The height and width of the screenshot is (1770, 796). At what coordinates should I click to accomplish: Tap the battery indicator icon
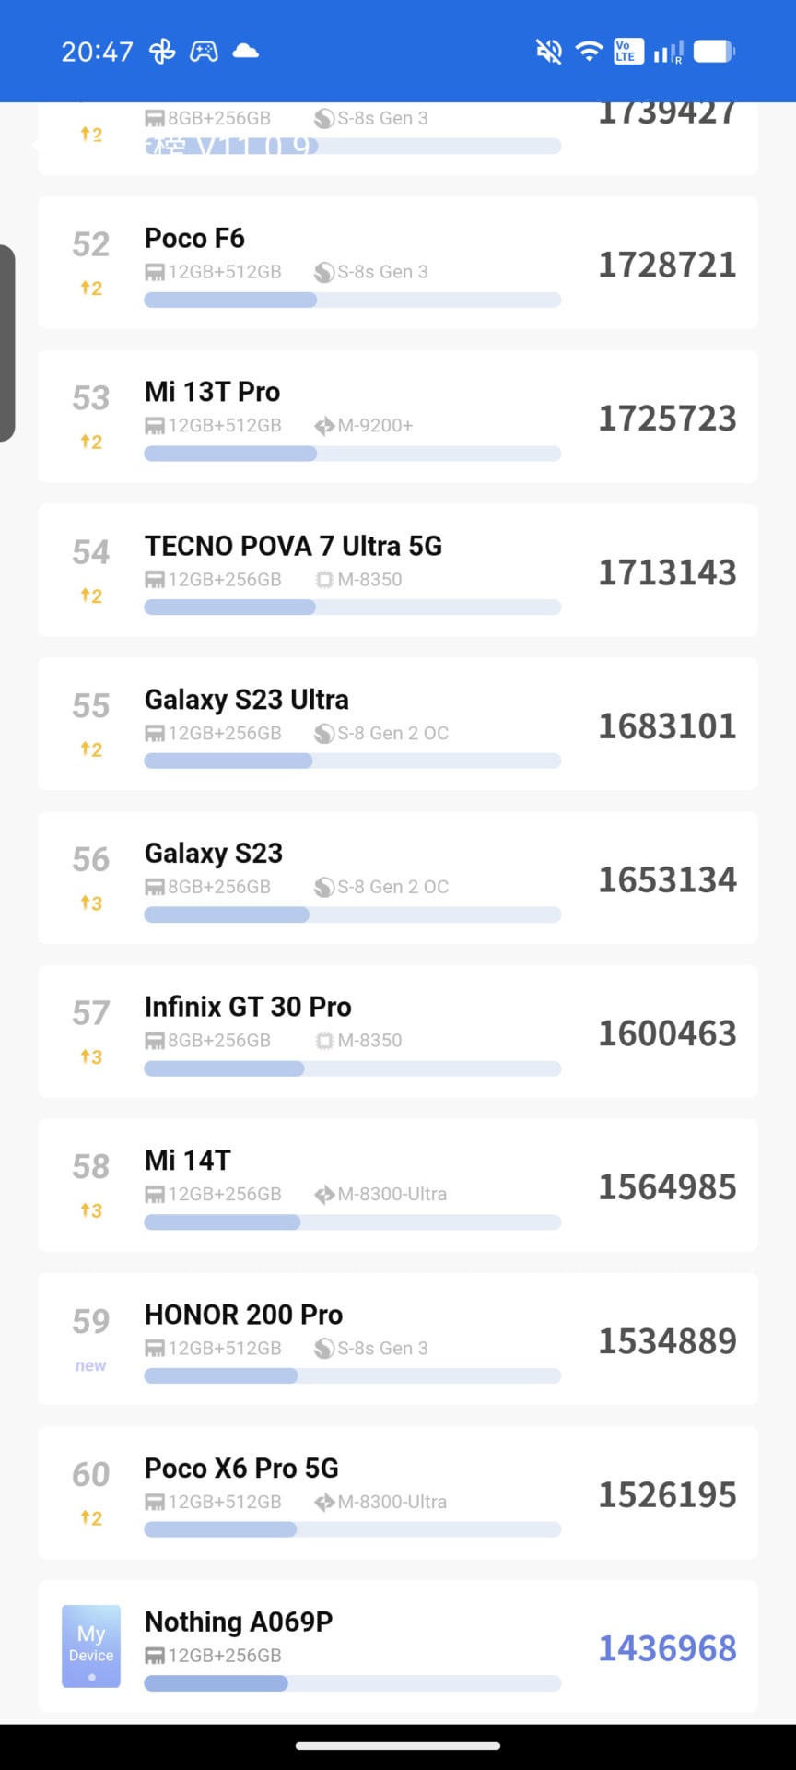click(x=713, y=51)
